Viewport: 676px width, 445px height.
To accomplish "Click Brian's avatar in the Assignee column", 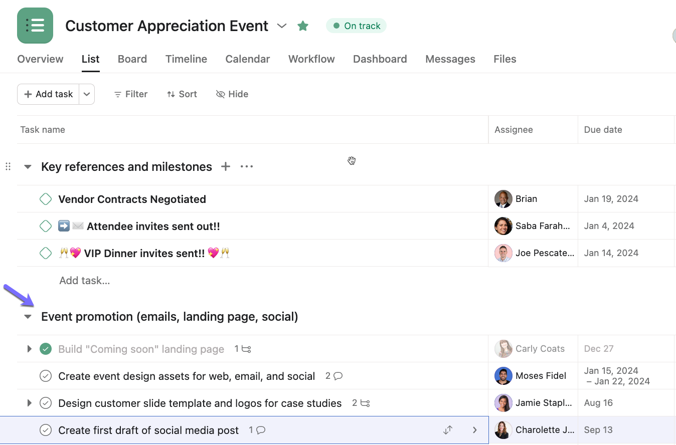I will click(503, 199).
